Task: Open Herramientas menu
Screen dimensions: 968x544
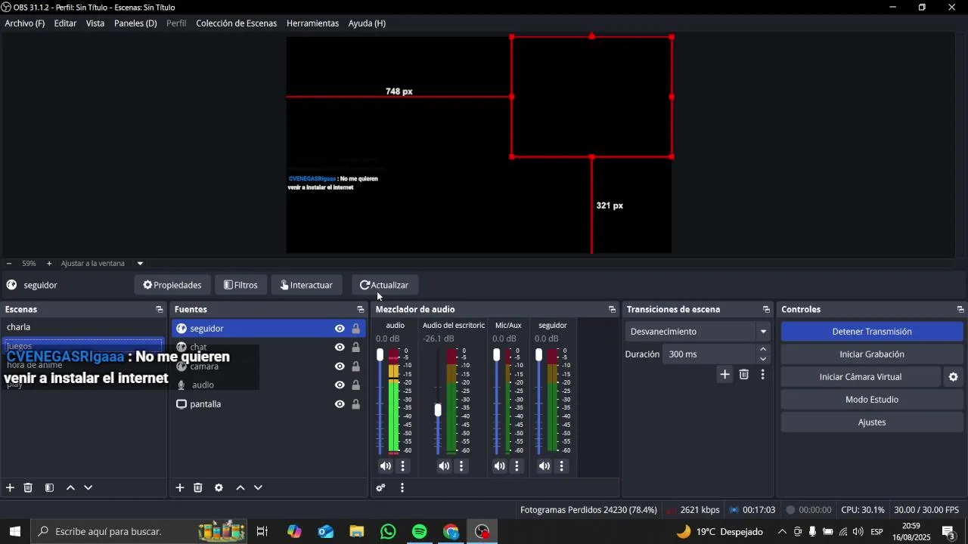Action: 312,23
